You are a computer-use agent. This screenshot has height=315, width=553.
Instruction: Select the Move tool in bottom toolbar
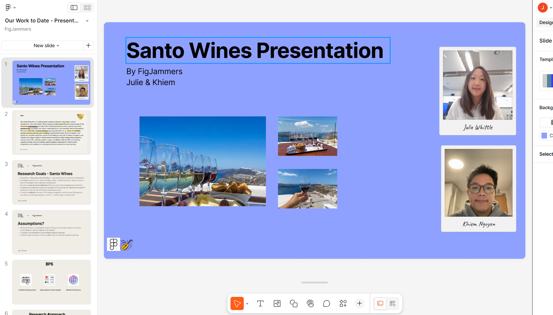tap(237, 303)
